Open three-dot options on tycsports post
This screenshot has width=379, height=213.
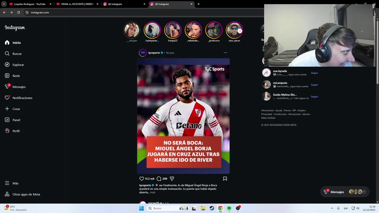(x=225, y=53)
